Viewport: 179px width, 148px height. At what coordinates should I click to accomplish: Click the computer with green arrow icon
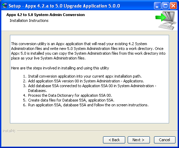tap(165, 21)
